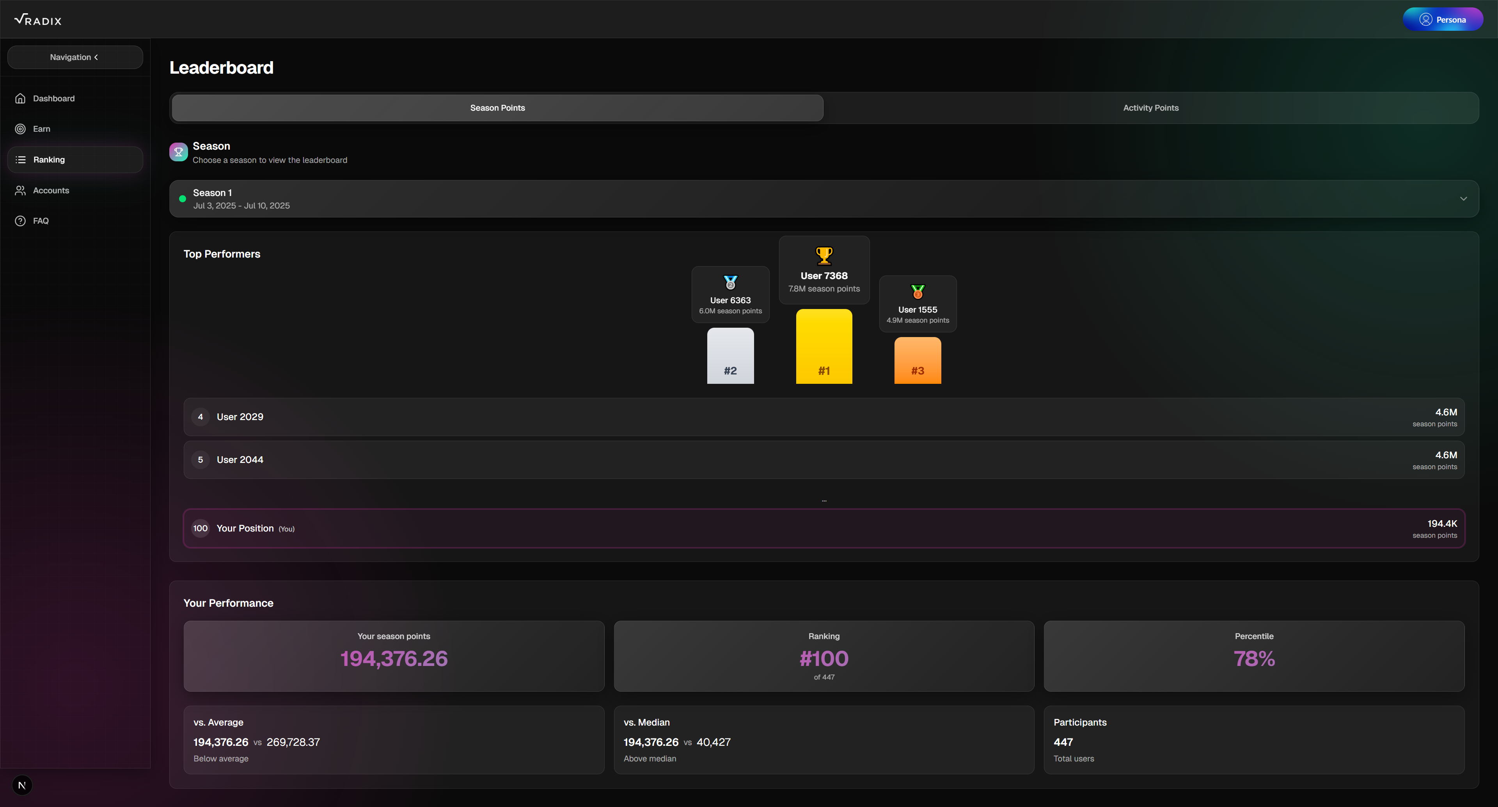This screenshot has width=1498, height=807.
Task: Select the Your Position row
Action: coord(824,528)
